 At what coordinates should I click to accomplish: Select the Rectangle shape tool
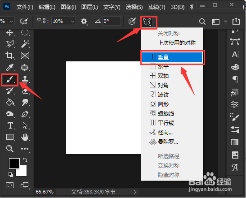pyautogui.click(x=10, y=137)
